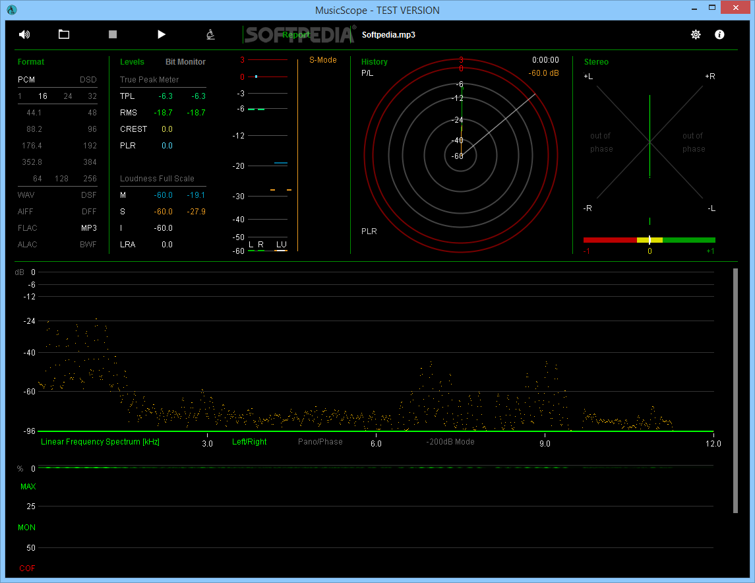The image size is (755, 583).
Task: Enable the -200dB Mode option
Action: coord(450,442)
